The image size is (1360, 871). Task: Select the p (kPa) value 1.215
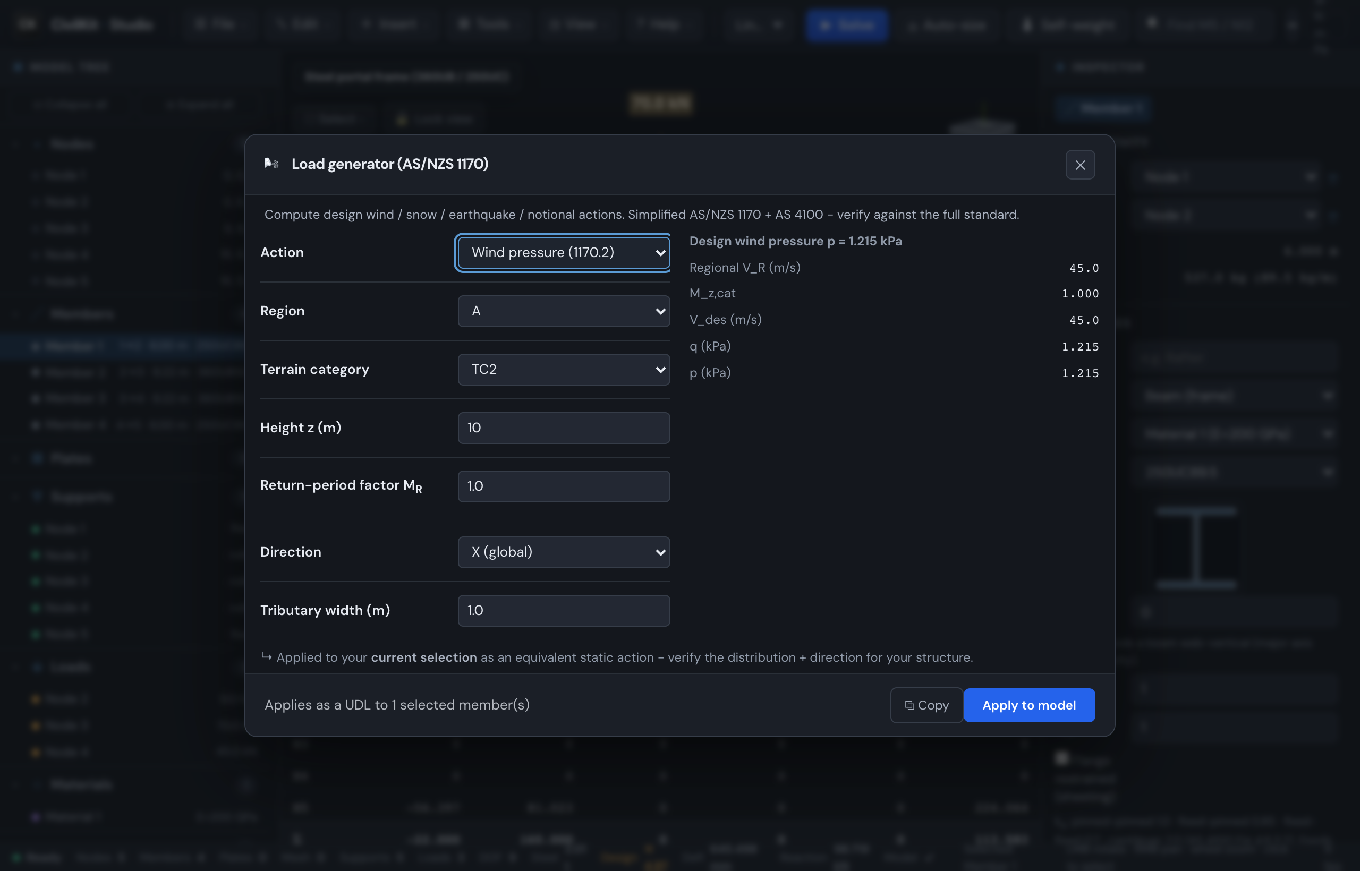point(1080,373)
